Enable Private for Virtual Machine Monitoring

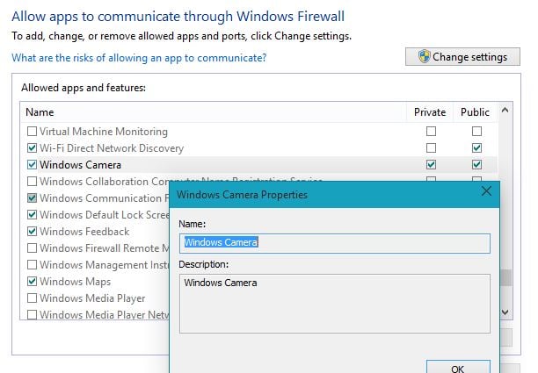point(431,132)
